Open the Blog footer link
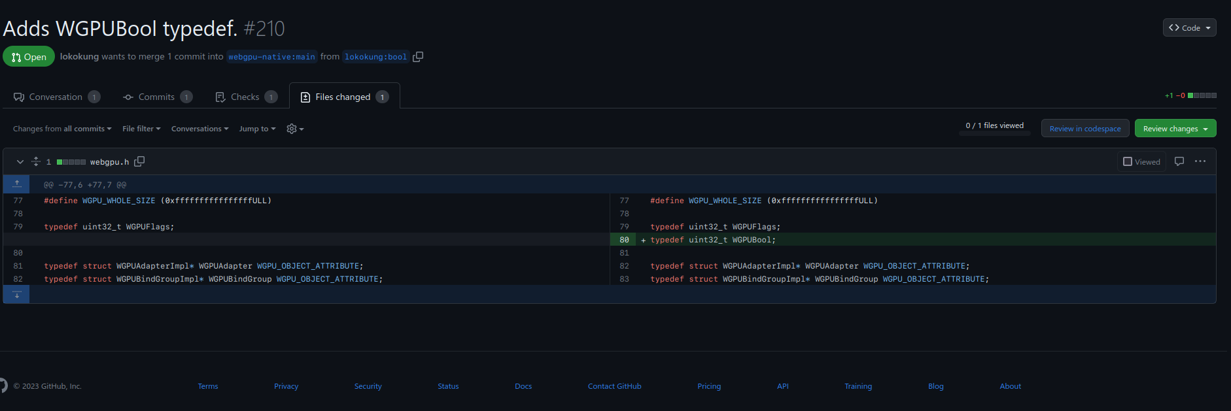Image resolution: width=1231 pixels, height=411 pixels. coord(936,386)
